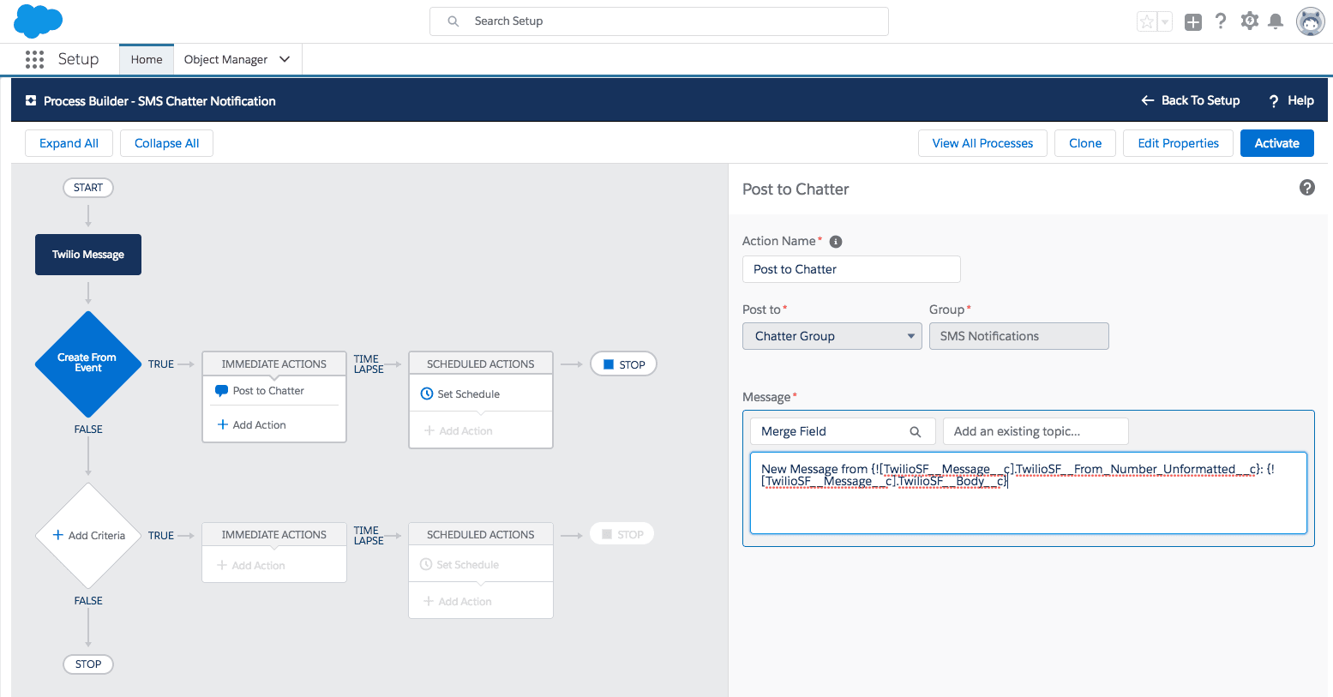
Task: Click the STOP node after scheduled actions
Action: [623, 364]
